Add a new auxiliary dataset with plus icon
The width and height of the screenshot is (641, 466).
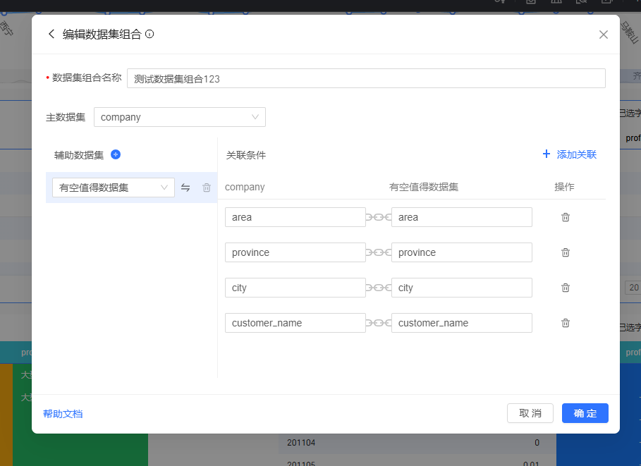116,154
